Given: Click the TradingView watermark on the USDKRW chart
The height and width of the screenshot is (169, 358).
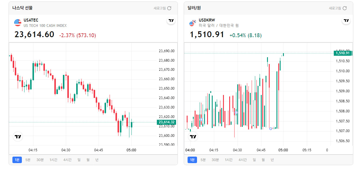Looking at the screenshot, I should pos(193,137).
